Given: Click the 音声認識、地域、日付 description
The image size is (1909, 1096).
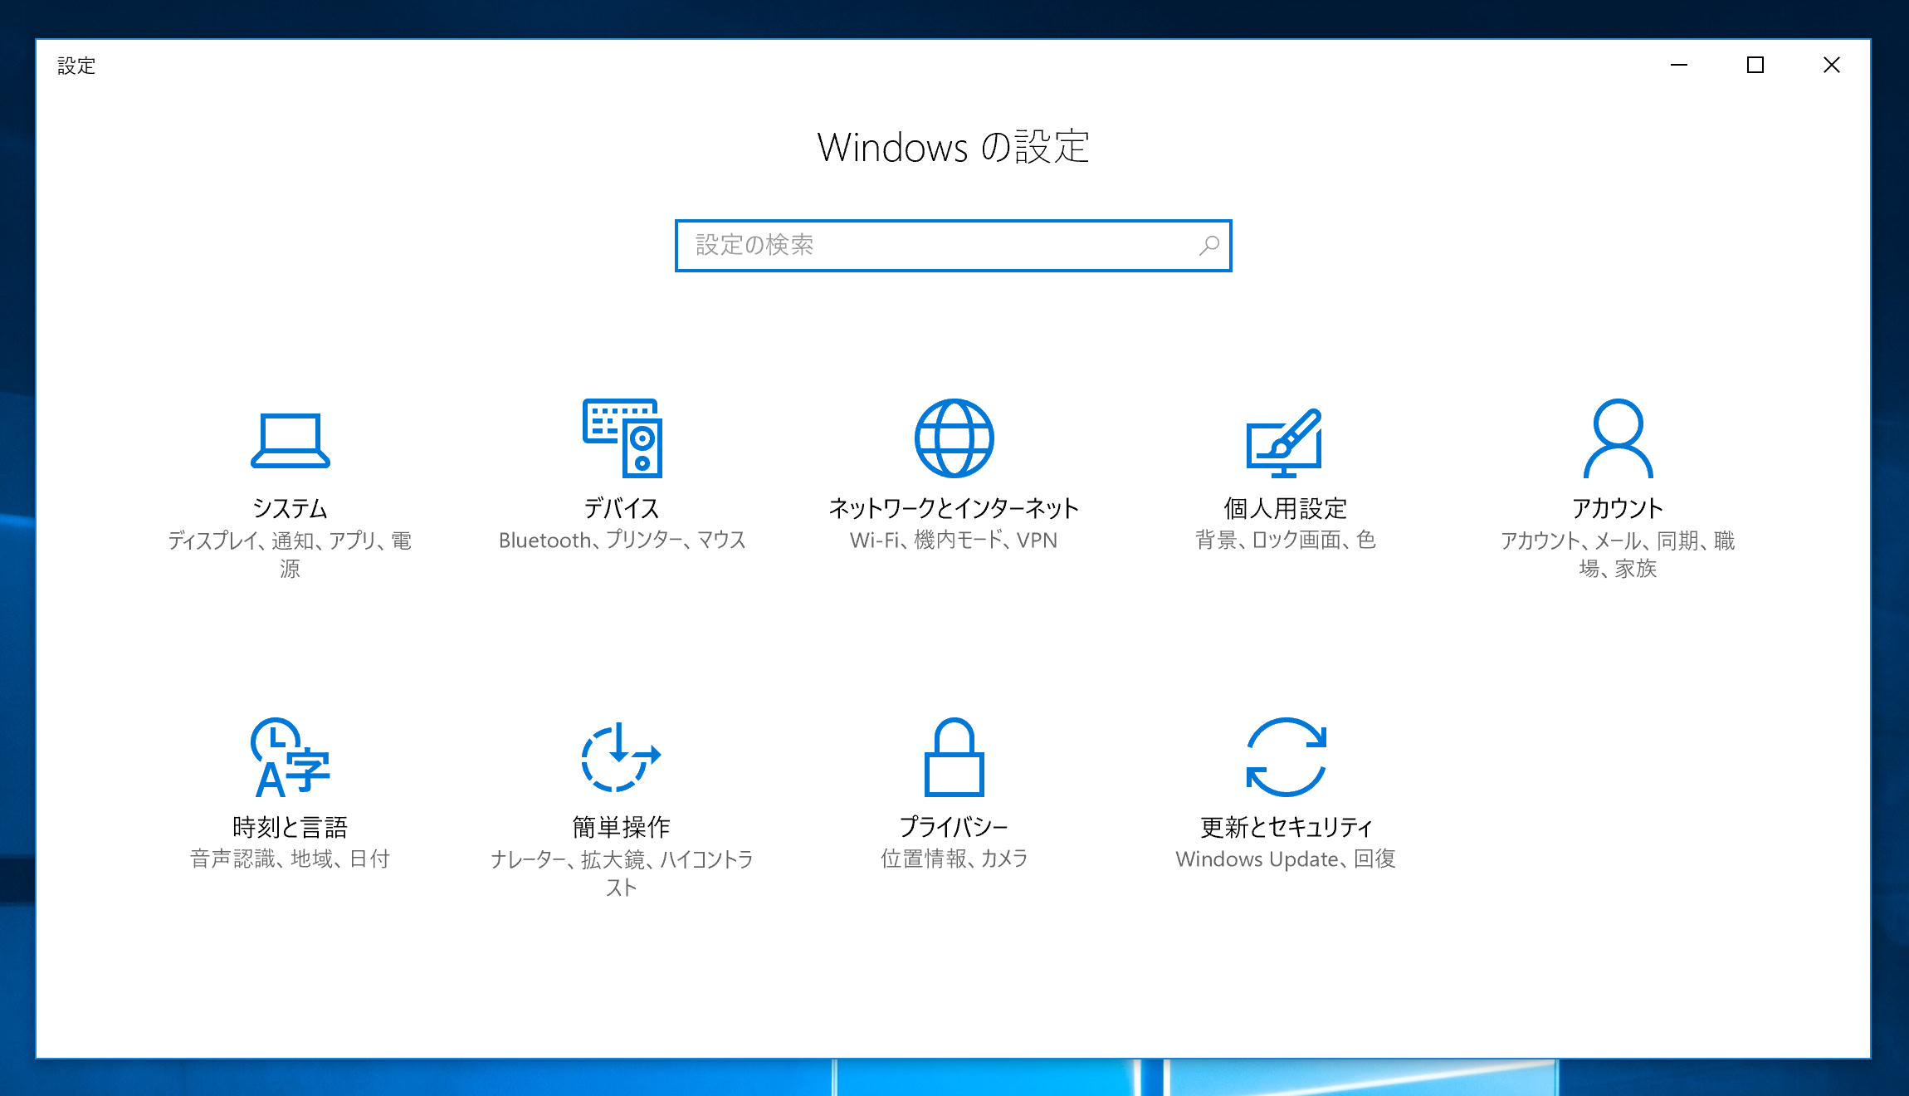Looking at the screenshot, I should pyautogui.click(x=290, y=859).
